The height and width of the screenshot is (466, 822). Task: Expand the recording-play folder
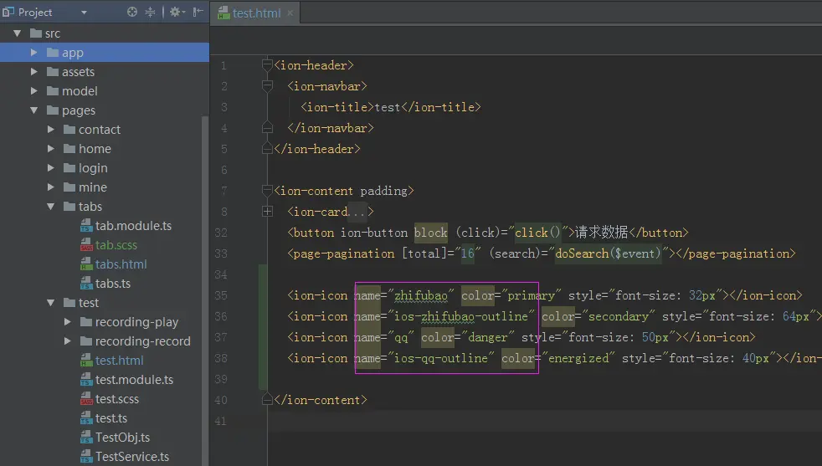(x=67, y=322)
